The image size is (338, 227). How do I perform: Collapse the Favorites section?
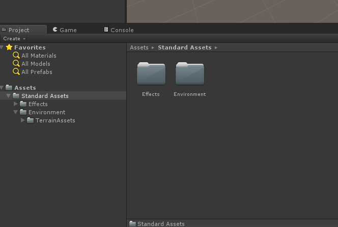2,47
